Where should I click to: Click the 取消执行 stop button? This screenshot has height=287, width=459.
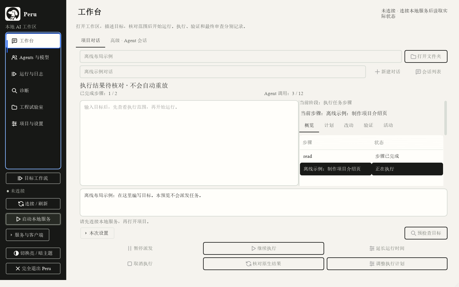pyautogui.click(x=140, y=264)
